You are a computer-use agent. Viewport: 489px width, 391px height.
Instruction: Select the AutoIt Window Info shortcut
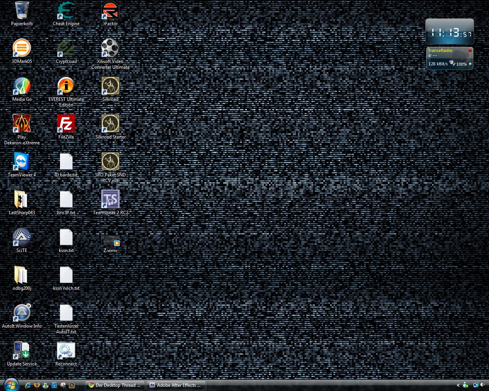22,313
